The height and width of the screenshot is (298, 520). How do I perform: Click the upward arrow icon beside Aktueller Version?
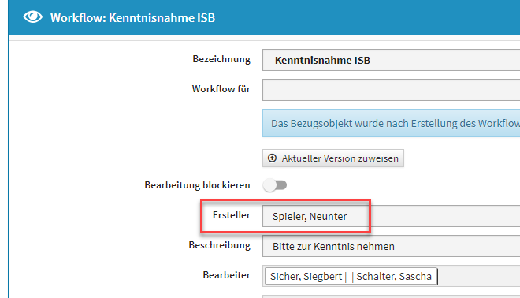coord(273,158)
